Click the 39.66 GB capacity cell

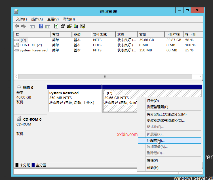tap(147, 40)
